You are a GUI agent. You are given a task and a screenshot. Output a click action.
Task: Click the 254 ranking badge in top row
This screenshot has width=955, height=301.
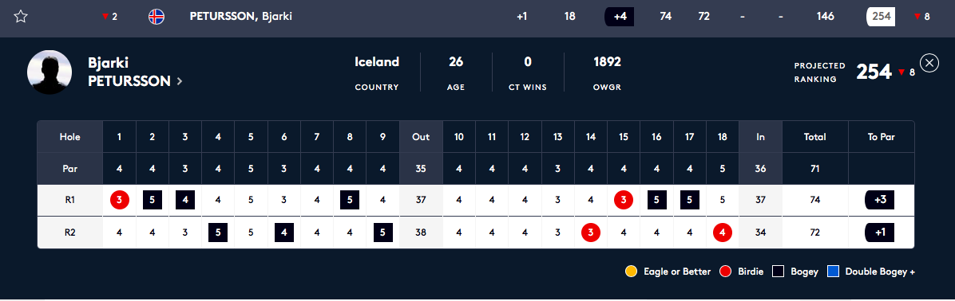(882, 17)
